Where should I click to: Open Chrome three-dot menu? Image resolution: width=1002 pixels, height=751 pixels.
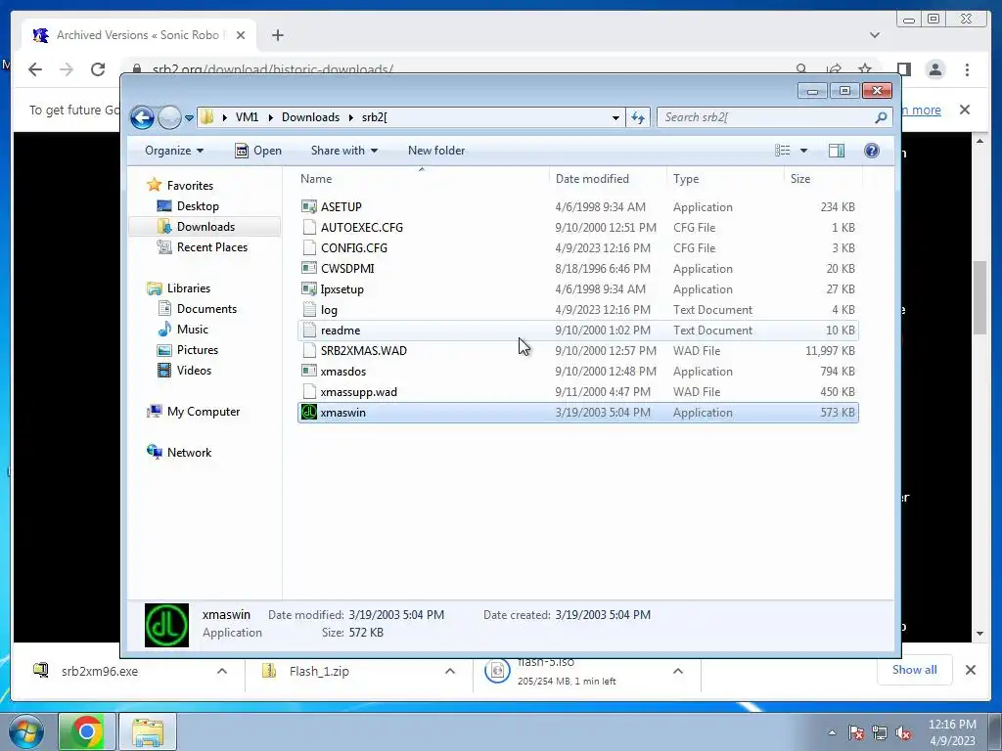(968, 69)
